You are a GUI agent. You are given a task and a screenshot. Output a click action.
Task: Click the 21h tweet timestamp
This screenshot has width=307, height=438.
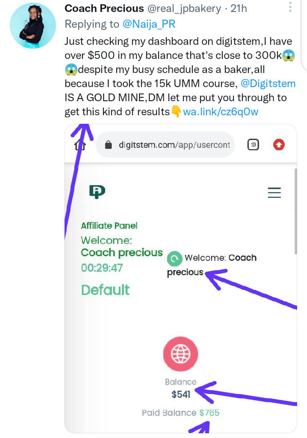coord(239,8)
